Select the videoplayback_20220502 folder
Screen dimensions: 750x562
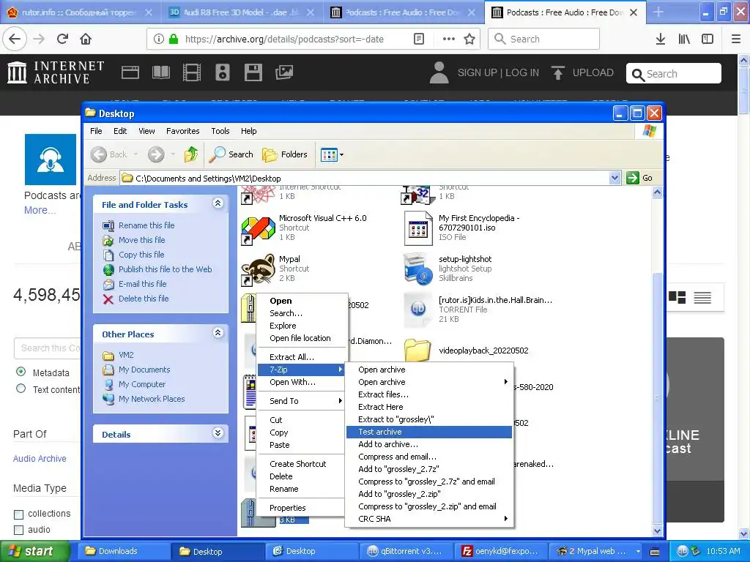coord(417,351)
